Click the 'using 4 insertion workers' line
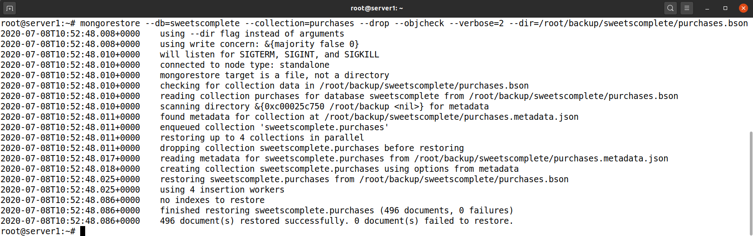Screen dimensions: 753x236 point(222,190)
